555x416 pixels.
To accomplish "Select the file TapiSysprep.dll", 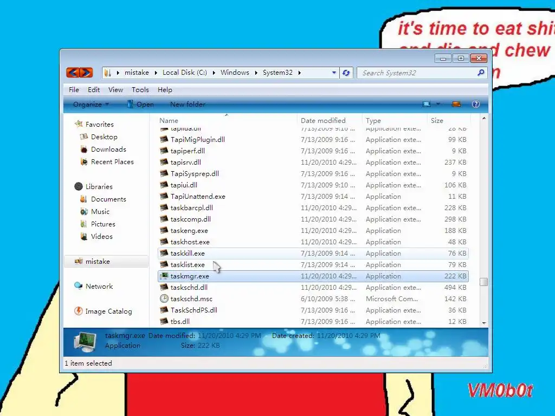I will (313, 174).
